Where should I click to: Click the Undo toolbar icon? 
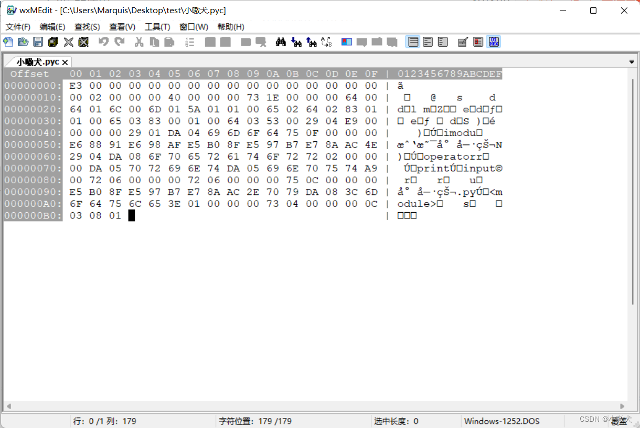click(104, 42)
